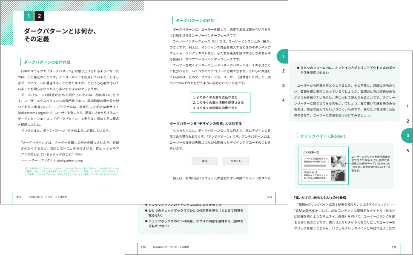Screen dimensions: 413x255
Task: Click the ダークパターンの目的 heading
Action: pyautogui.click(x=195, y=20)
